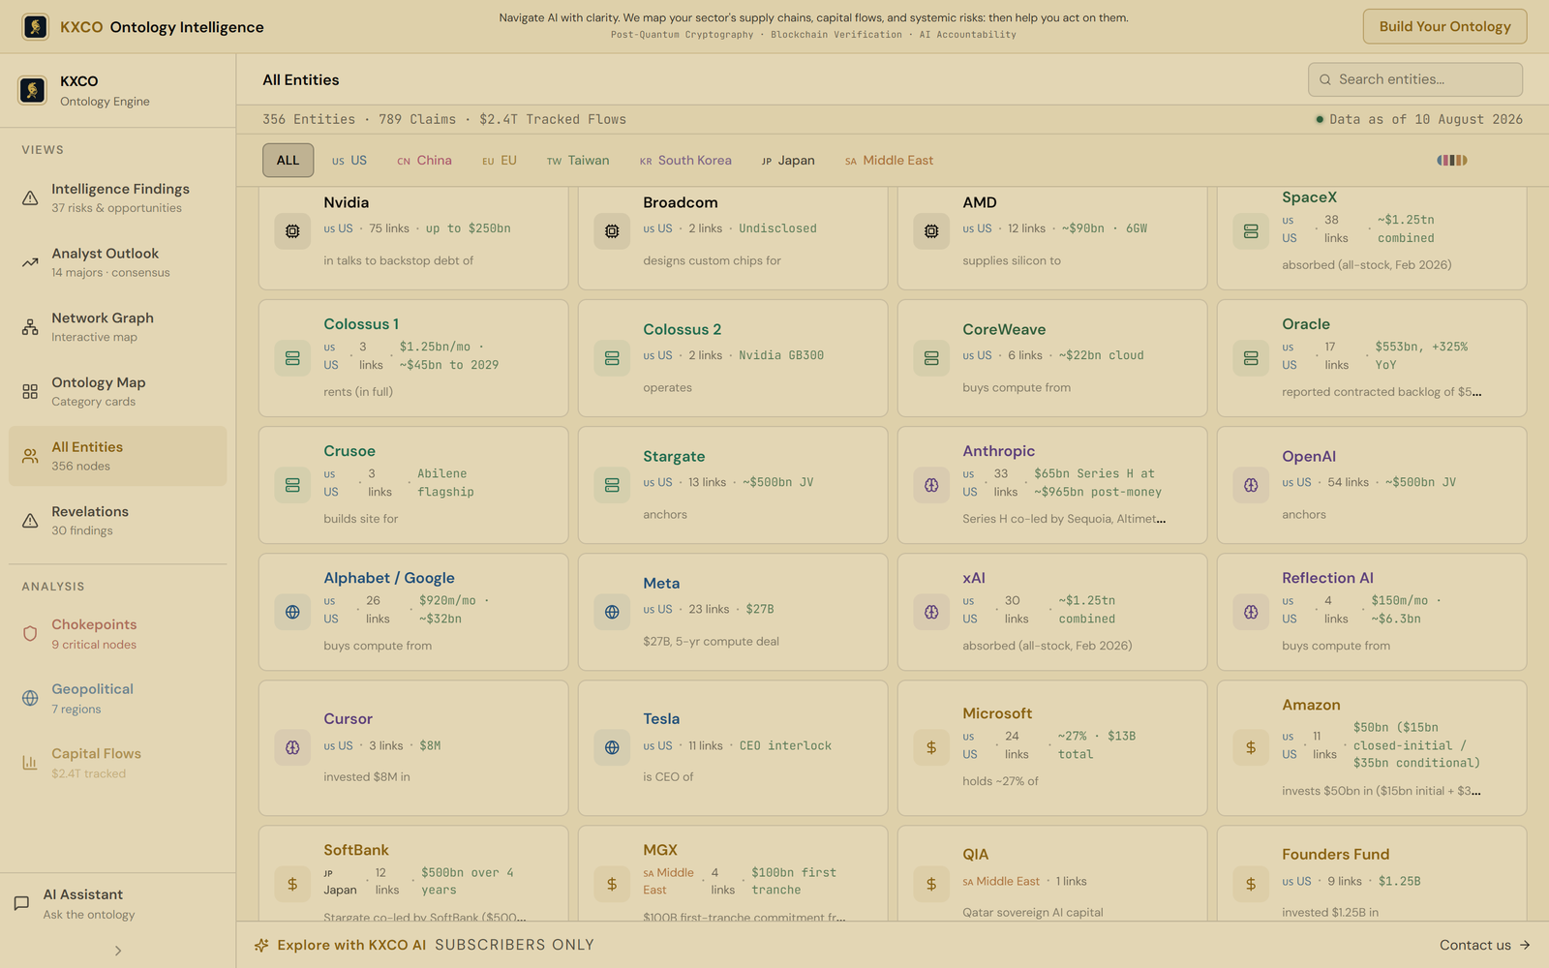
Task: Click the magnifier icon in the search box
Action: 1325,79
